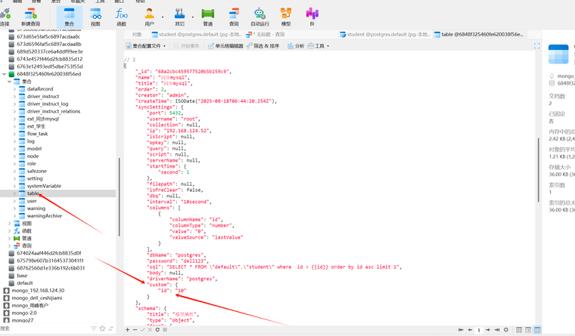Click the connection tree vertical scrollbar
This screenshot has width=575, height=336.
pyautogui.click(x=120, y=197)
